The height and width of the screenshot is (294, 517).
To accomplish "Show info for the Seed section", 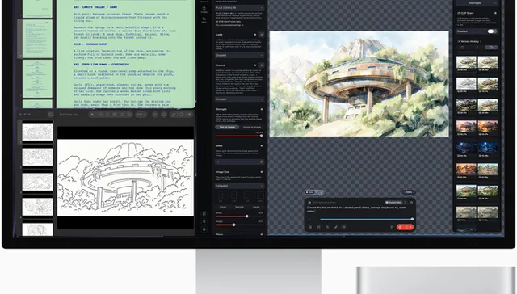I will click(x=262, y=145).
